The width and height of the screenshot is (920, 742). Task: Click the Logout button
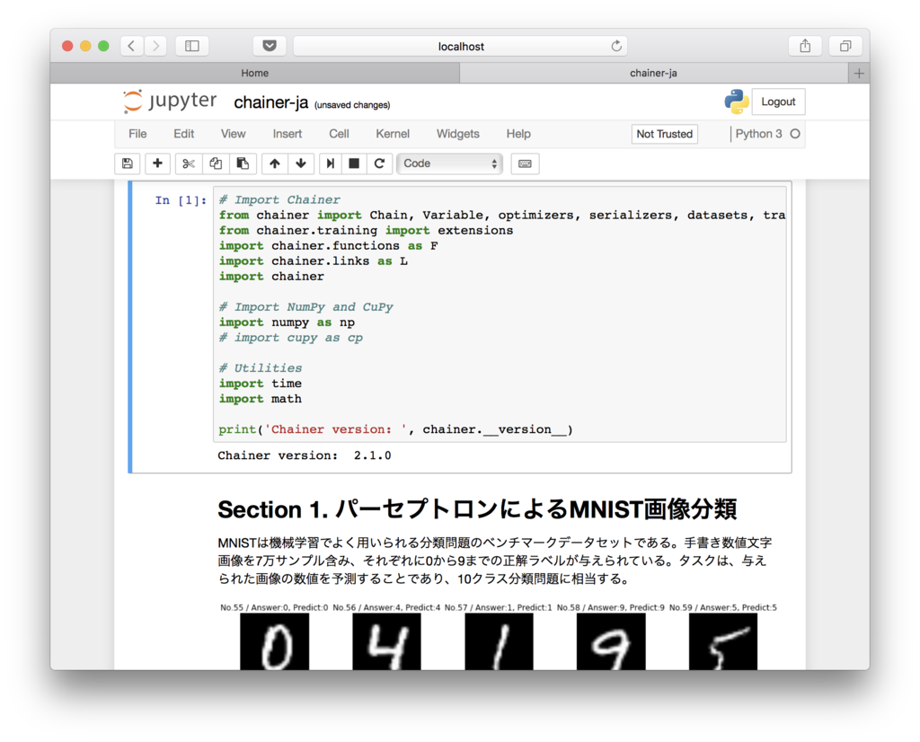coord(778,102)
